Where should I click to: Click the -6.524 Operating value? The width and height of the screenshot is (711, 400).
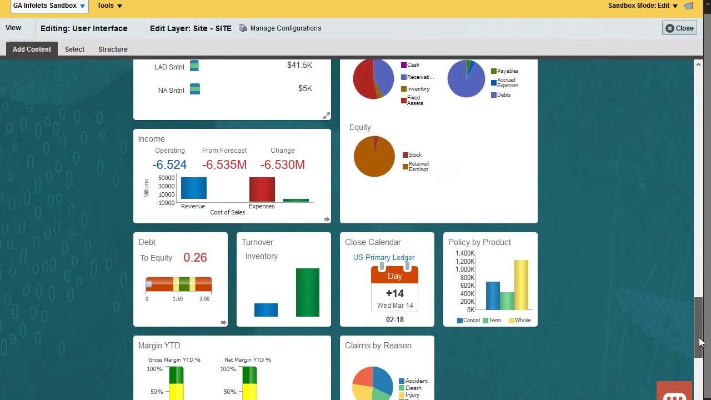(x=169, y=165)
